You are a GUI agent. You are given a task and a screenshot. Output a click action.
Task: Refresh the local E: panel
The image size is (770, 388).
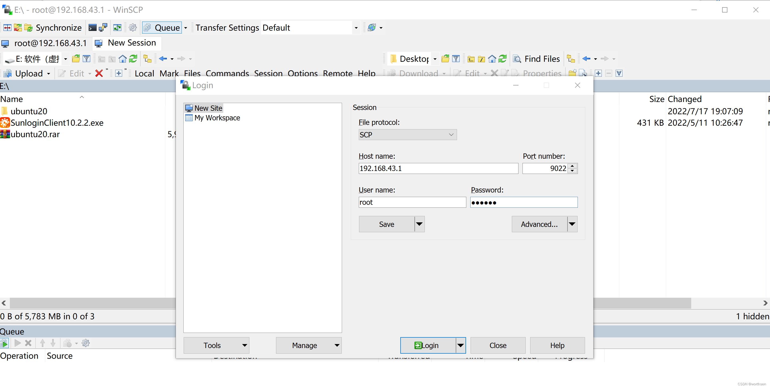(133, 59)
